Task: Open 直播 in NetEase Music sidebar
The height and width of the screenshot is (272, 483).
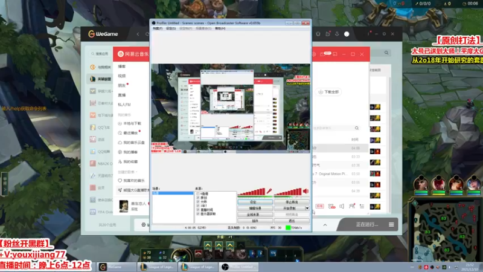Action: pos(122,95)
